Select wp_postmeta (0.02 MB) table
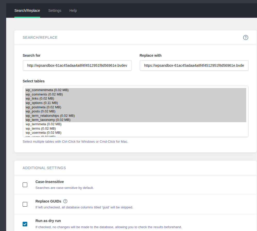The height and width of the screenshot is (231, 257). point(136,107)
